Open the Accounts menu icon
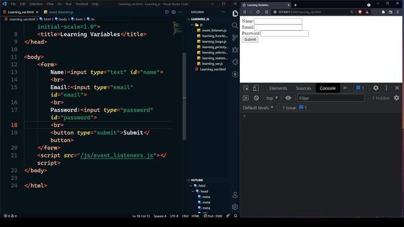 pos(235,195)
